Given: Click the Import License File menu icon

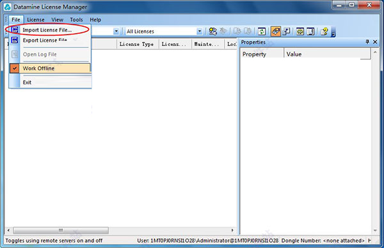Looking at the screenshot, I should pos(15,30).
